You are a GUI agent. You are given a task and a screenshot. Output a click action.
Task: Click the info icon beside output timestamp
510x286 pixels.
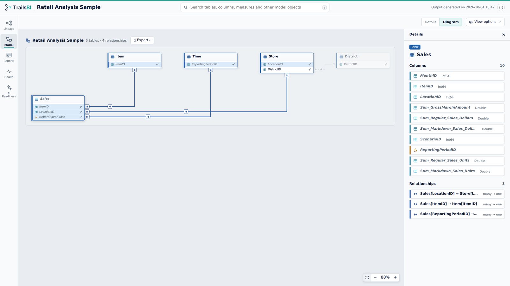[x=501, y=7]
